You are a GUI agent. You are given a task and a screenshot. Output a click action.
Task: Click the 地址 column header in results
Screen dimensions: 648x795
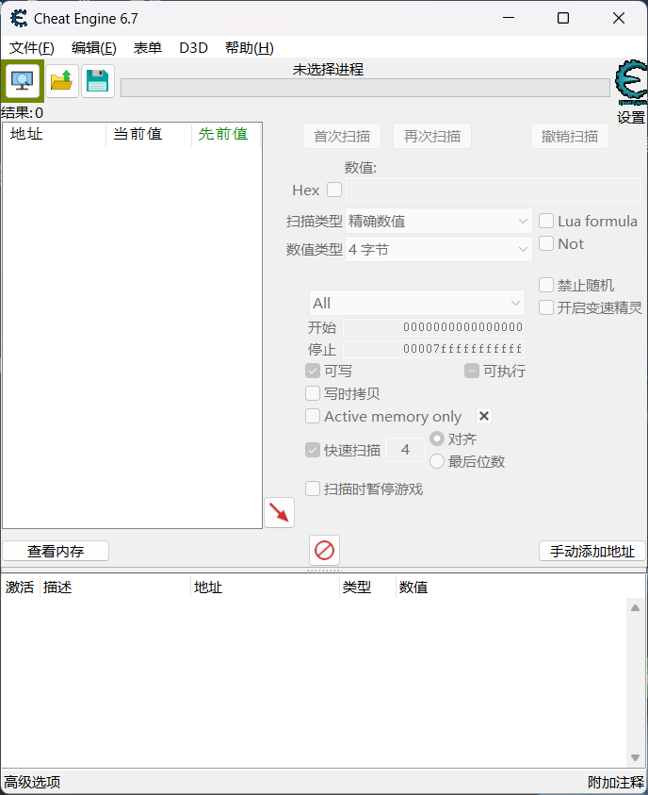tap(54, 134)
